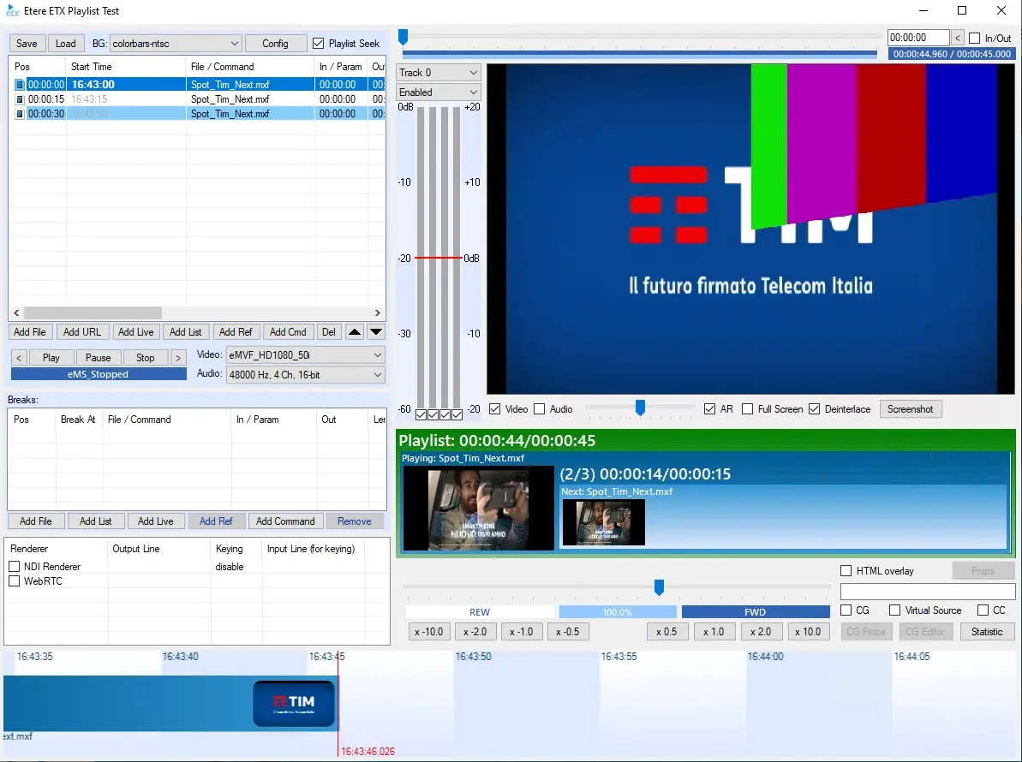Click the file icon of first playlist row
Screen dimensions: 1022x762
coord(20,85)
